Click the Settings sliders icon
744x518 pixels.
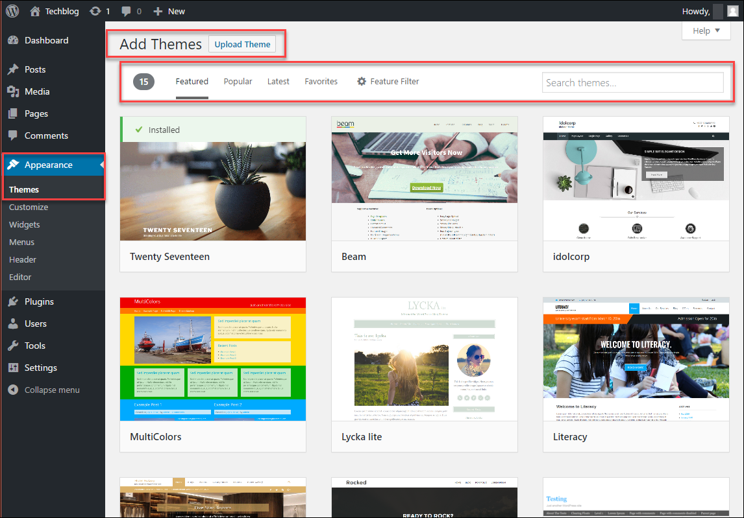(x=13, y=368)
